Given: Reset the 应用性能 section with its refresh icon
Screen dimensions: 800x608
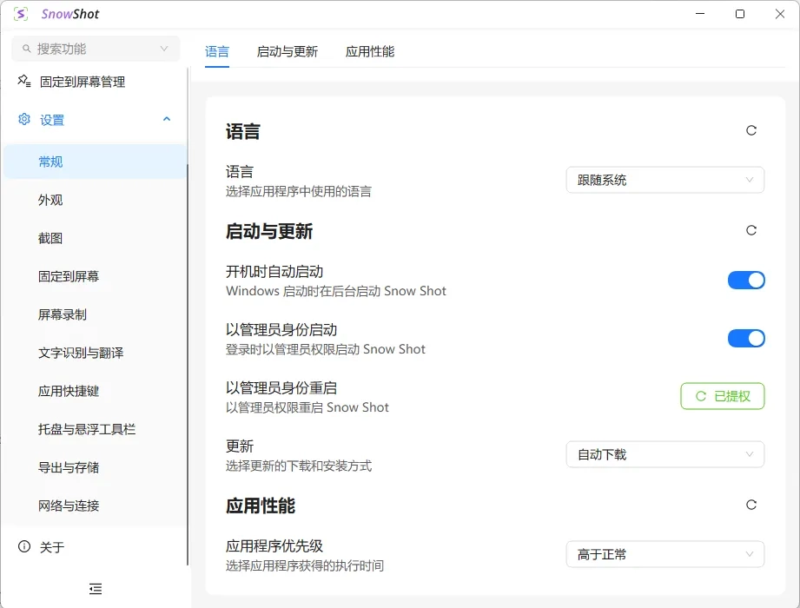Looking at the screenshot, I should click(x=751, y=505).
